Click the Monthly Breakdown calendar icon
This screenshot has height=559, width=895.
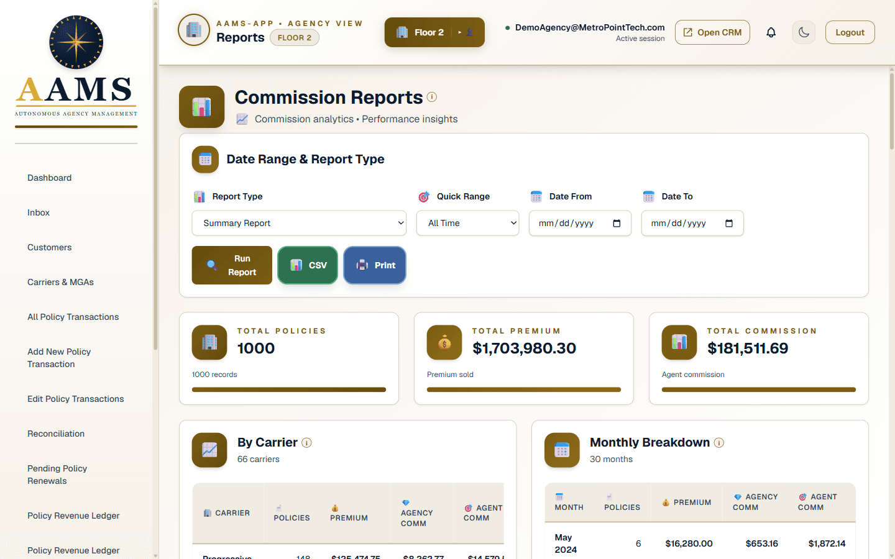(x=562, y=450)
